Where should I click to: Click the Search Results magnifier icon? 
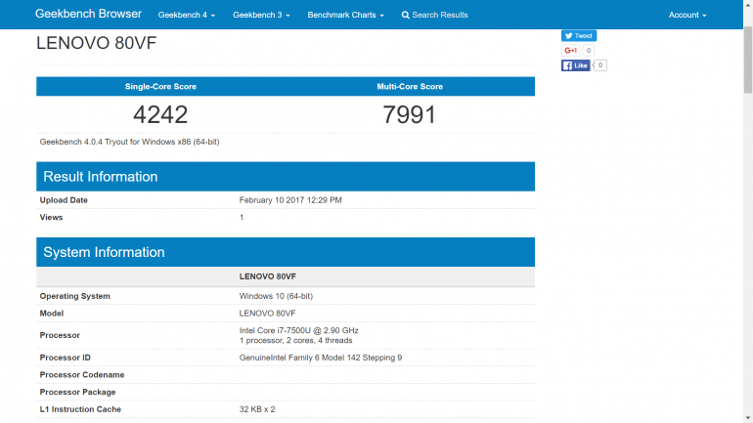(x=405, y=16)
